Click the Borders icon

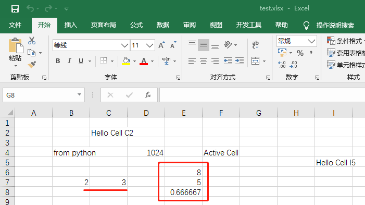click(103, 61)
